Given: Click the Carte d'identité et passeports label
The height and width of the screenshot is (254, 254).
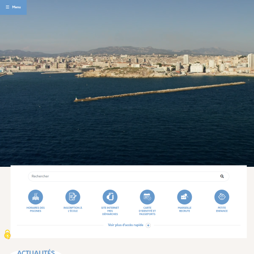Looking at the screenshot, I should click(147, 211).
